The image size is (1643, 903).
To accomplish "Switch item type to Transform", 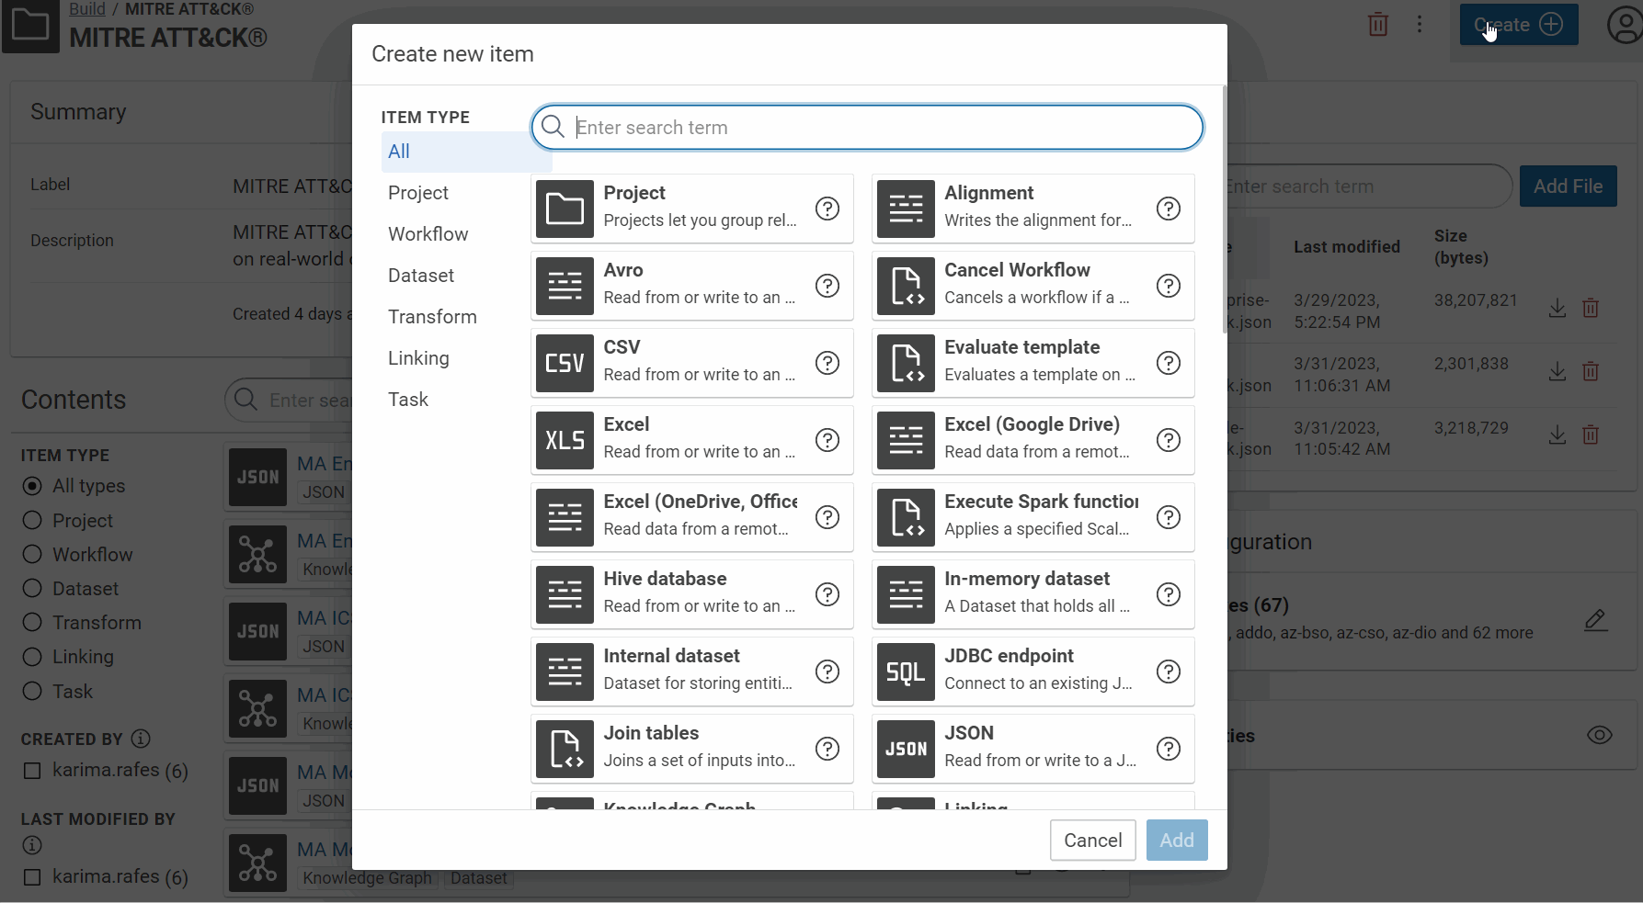I will (432, 317).
